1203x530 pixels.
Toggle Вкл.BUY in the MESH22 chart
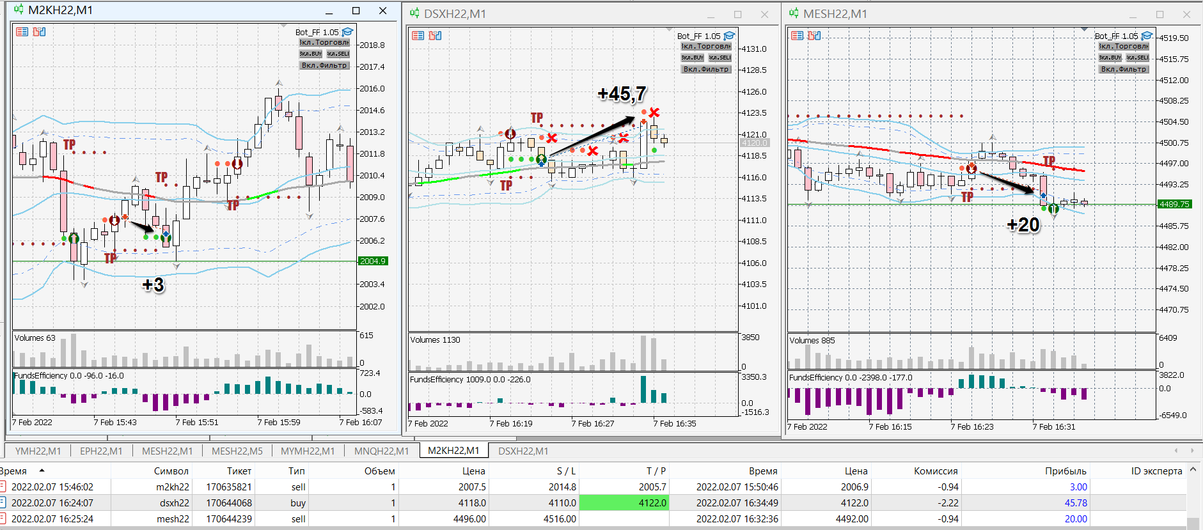(1110, 58)
